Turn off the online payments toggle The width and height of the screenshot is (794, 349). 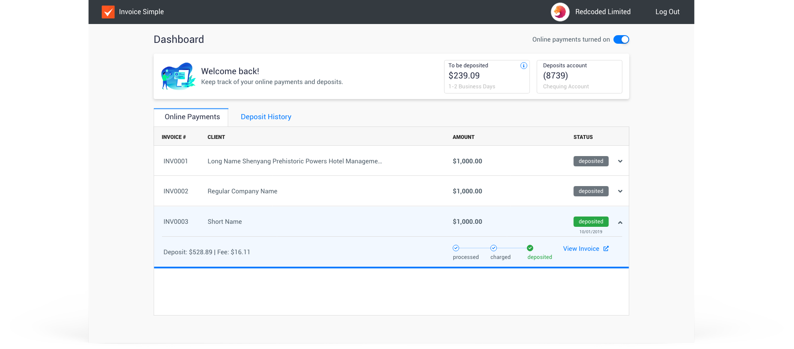[621, 39]
